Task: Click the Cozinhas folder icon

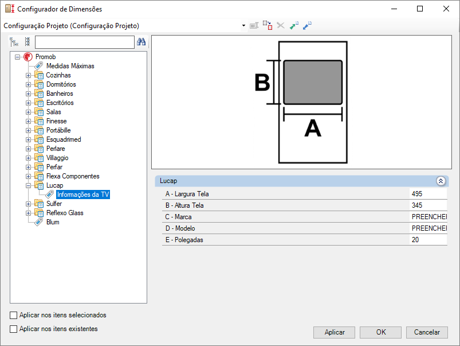Action: coord(39,75)
